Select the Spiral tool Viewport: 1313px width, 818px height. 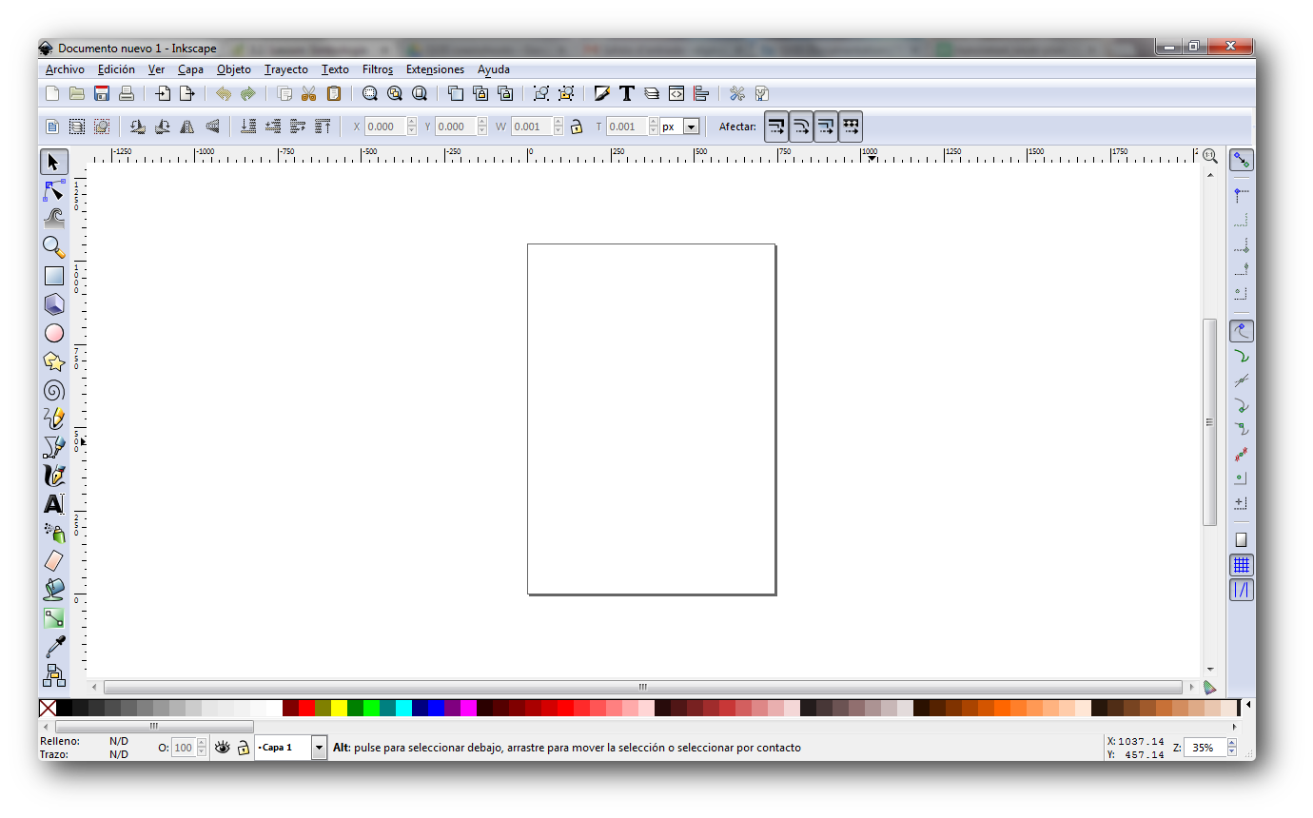(54, 390)
